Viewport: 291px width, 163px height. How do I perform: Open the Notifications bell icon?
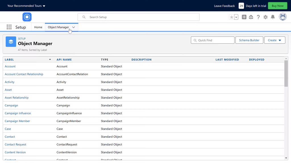(x=273, y=17)
